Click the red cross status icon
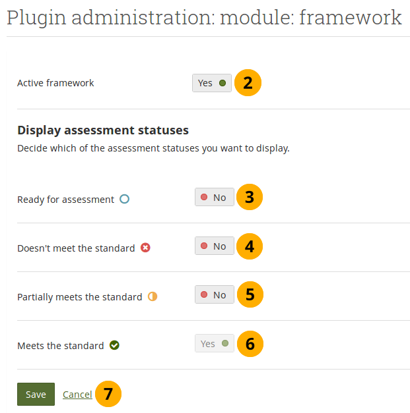Viewport: 410px width, 413px height. pyautogui.click(x=145, y=248)
